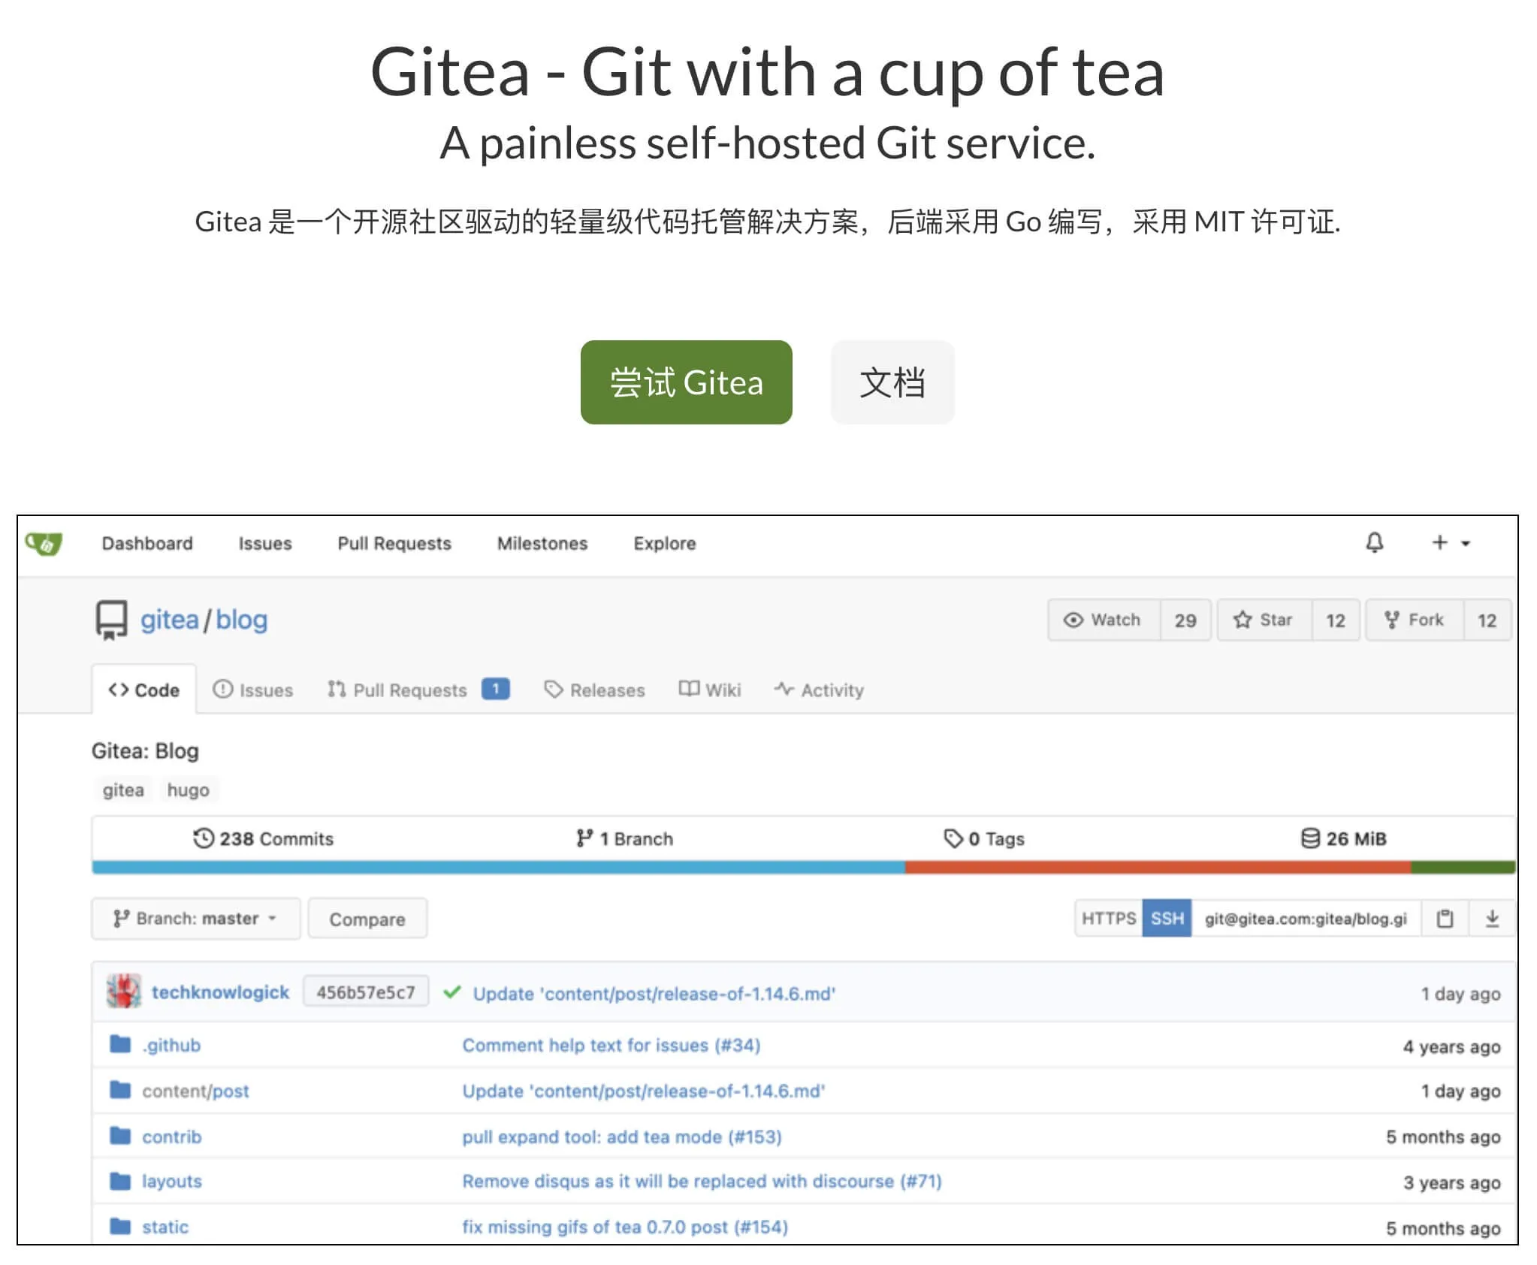Click the green commit status checkmark
The image size is (1537, 1265).
click(451, 992)
